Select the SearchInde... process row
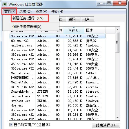 pos(57,91)
